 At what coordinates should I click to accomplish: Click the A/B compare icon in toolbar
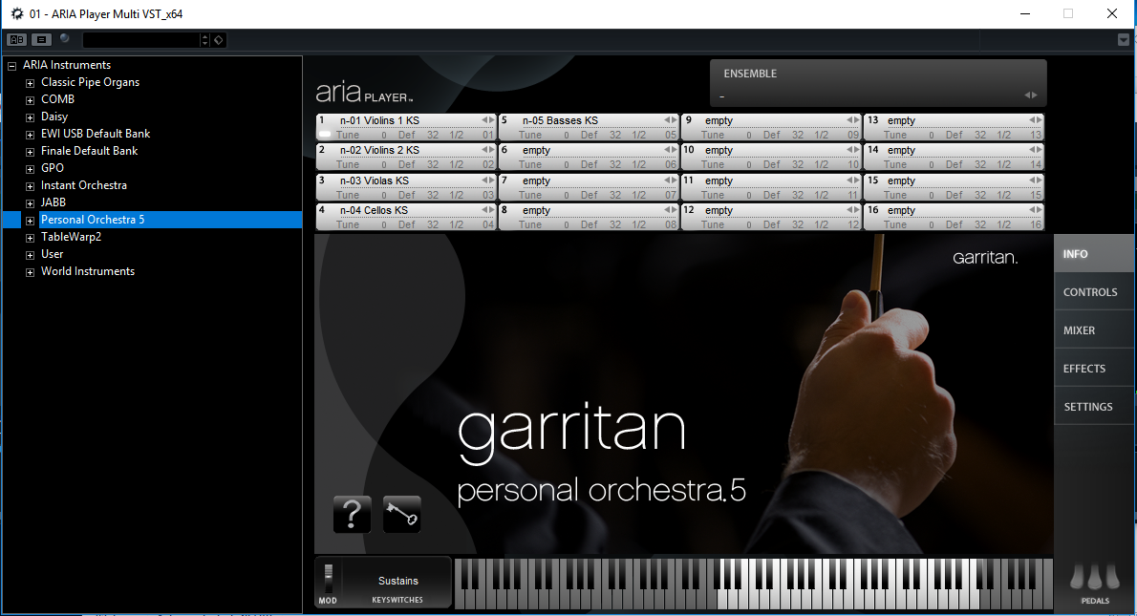coord(17,39)
